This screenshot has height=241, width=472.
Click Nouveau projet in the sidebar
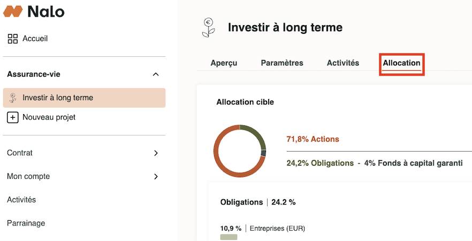coord(49,117)
